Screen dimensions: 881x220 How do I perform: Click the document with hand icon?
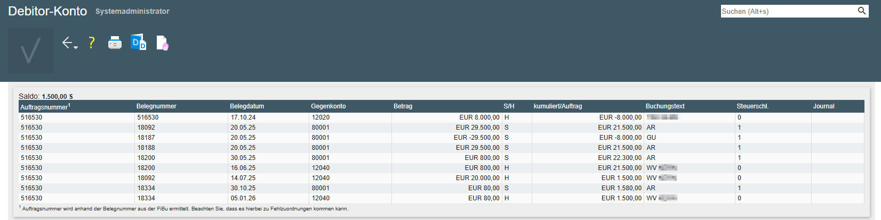162,43
